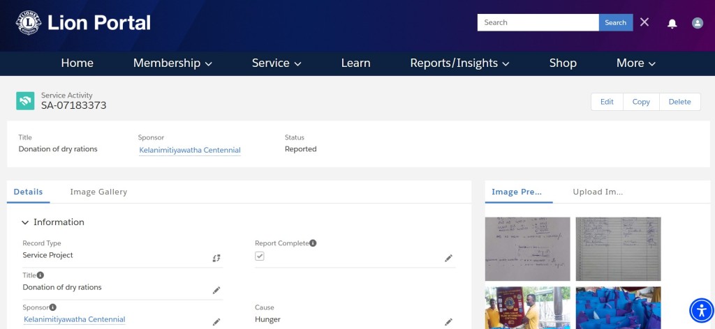The image size is (715, 329).
Task: Click the pencil icon for Cause field
Action: coord(448,322)
